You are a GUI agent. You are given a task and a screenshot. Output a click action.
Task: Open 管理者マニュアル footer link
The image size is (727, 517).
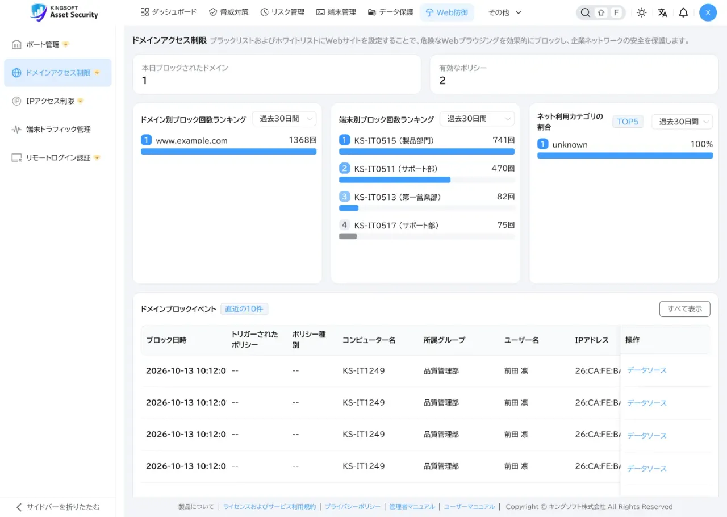412,507
